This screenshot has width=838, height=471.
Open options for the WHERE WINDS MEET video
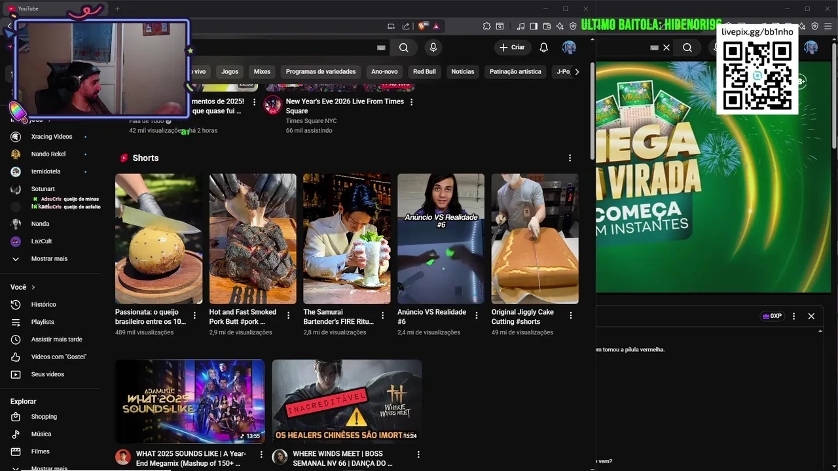click(418, 455)
